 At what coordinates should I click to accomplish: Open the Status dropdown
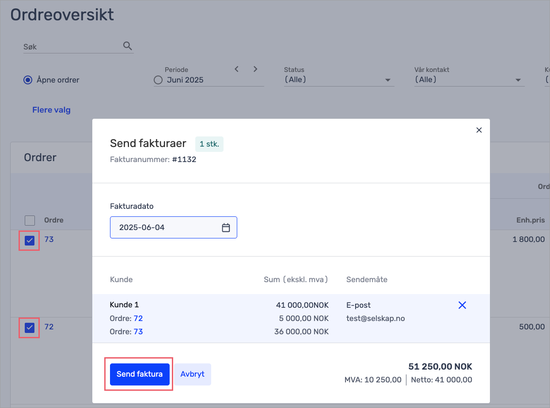tap(339, 80)
